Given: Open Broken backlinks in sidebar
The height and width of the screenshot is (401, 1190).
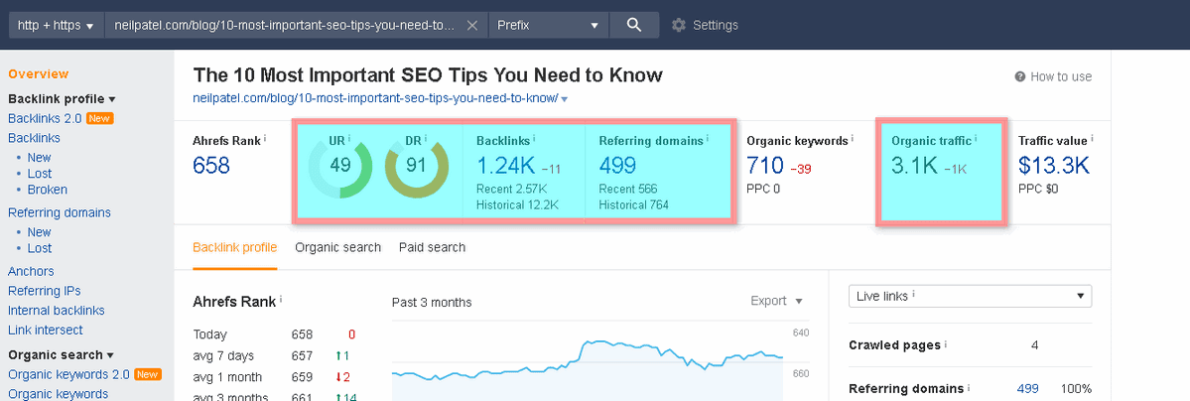Looking at the screenshot, I should 47,190.
